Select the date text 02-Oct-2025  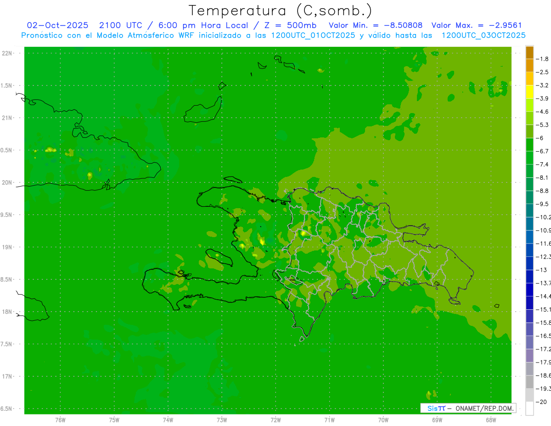57,25
